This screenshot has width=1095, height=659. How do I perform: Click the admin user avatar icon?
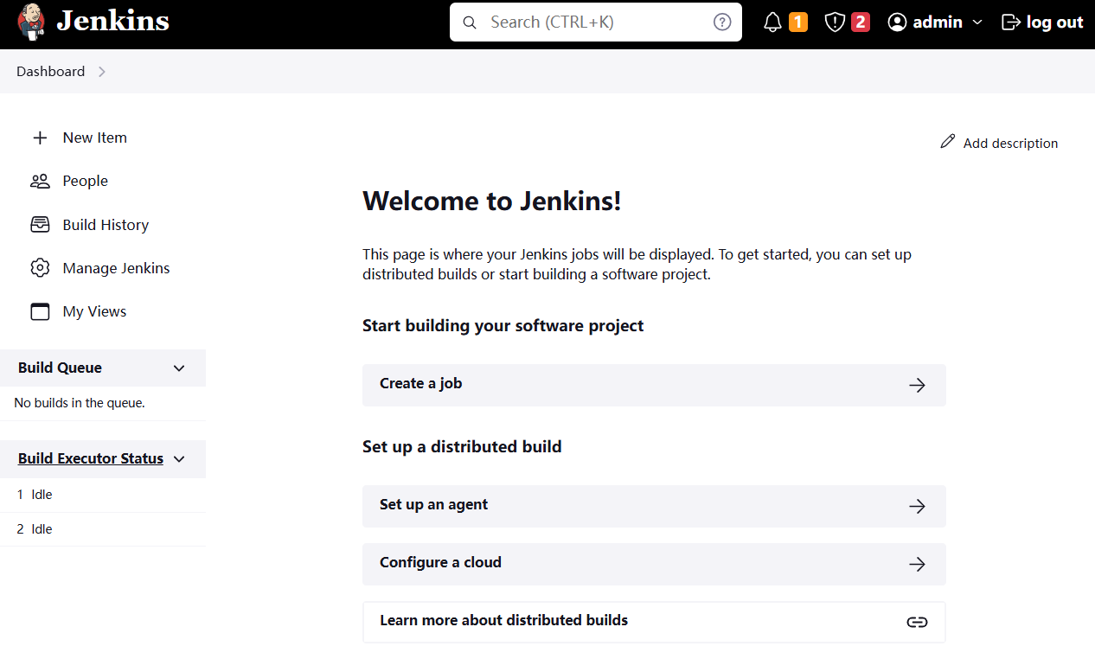click(x=898, y=22)
